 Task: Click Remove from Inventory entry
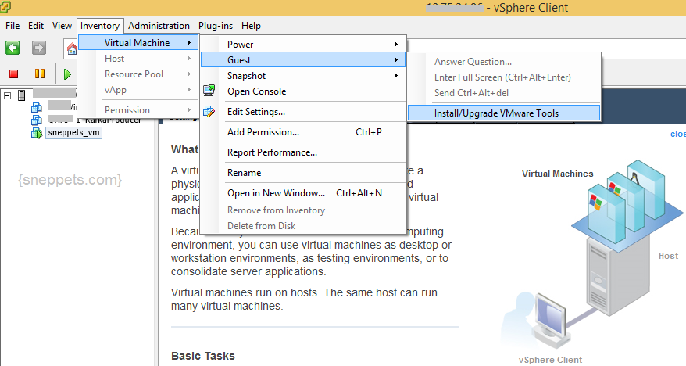(x=303, y=210)
